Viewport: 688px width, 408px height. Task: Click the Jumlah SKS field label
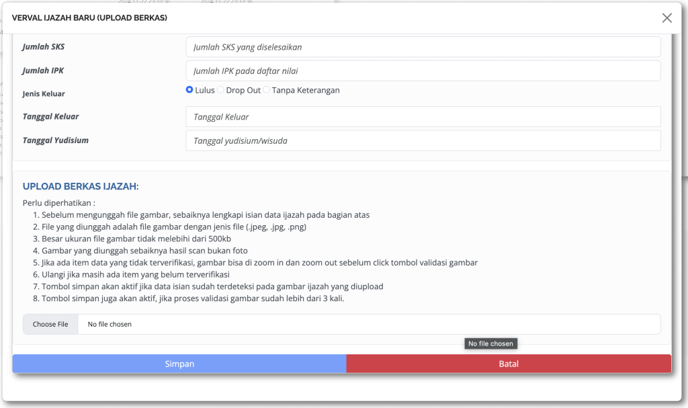coord(44,46)
